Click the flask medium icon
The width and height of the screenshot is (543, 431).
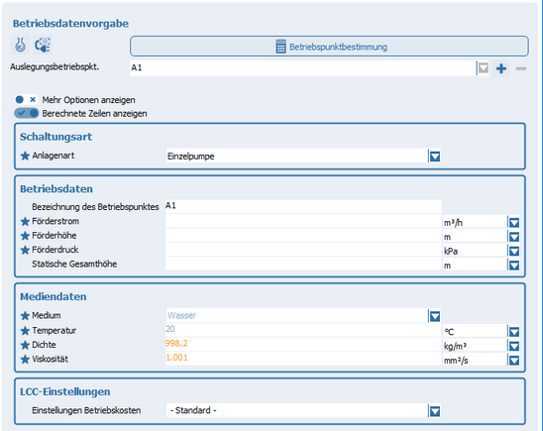click(x=20, y=45)
